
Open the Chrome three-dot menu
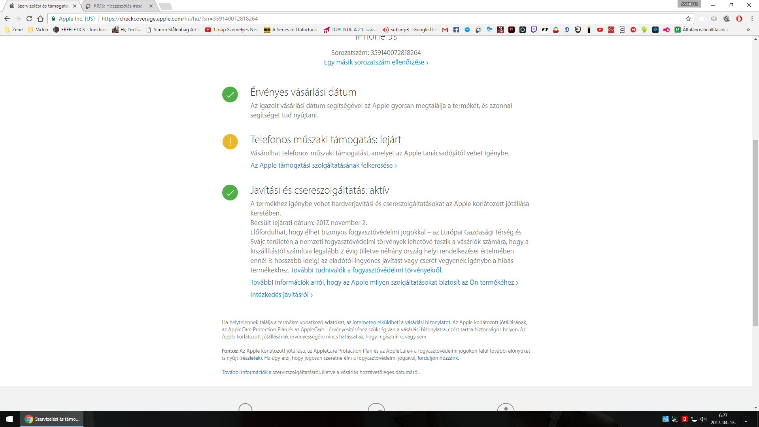click(752, 19)
